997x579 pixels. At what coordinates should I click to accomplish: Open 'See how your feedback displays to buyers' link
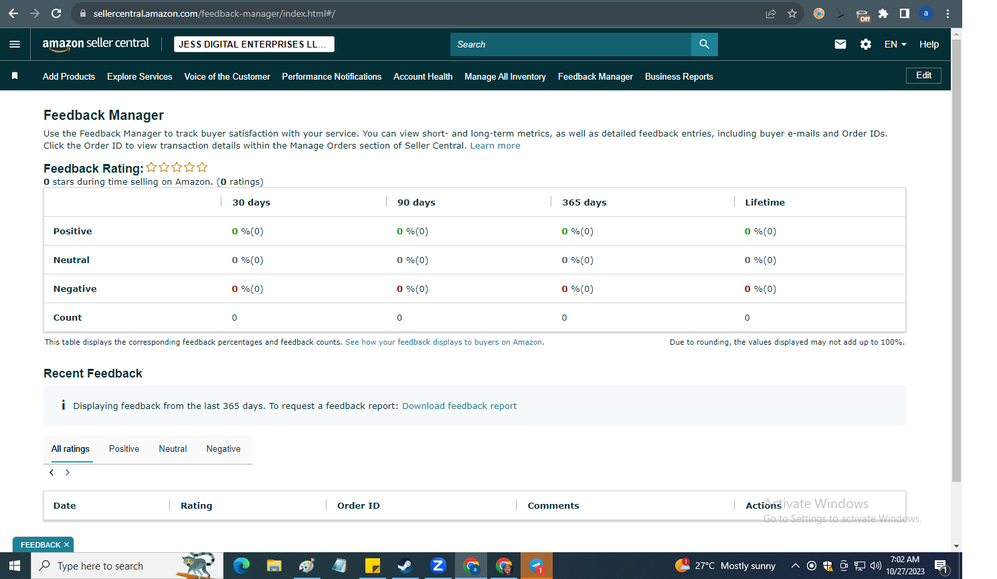(444, 342)
